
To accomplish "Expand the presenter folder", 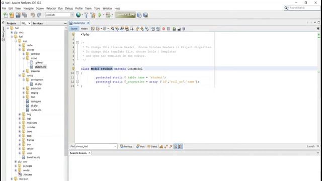I will point(24,71).
